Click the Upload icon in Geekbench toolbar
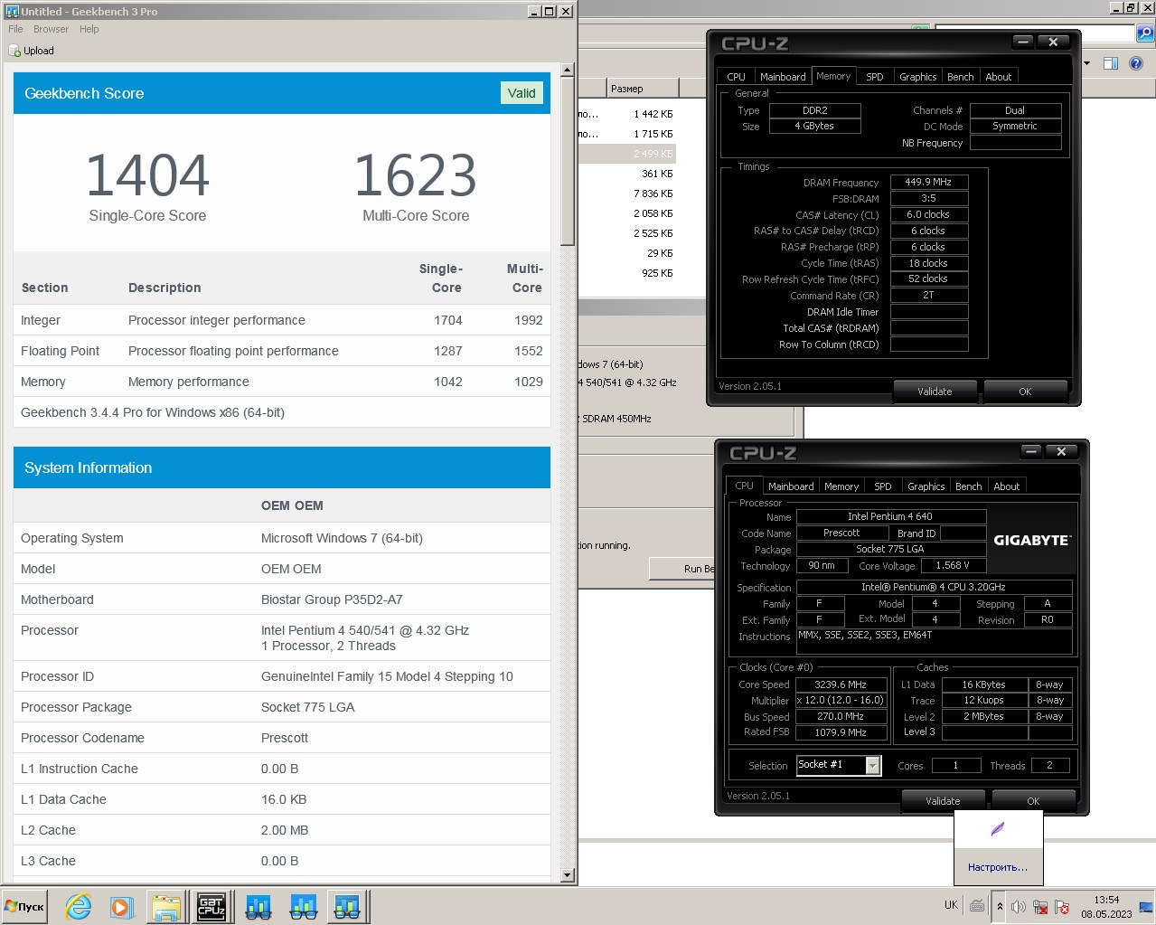 click(14, 51)
